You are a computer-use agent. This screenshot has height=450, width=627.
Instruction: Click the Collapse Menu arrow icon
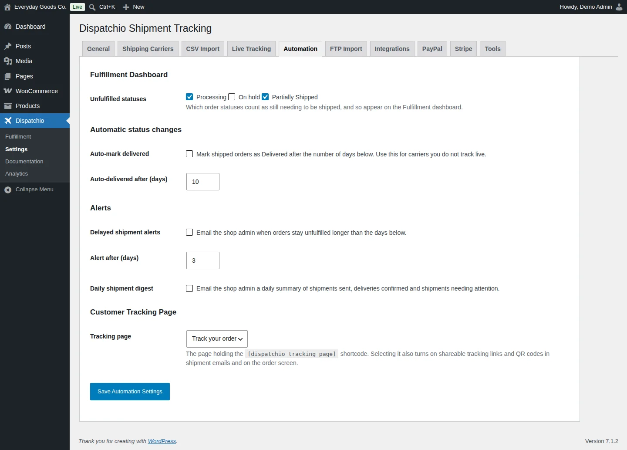pyautogui.click(x=8, y=190)
